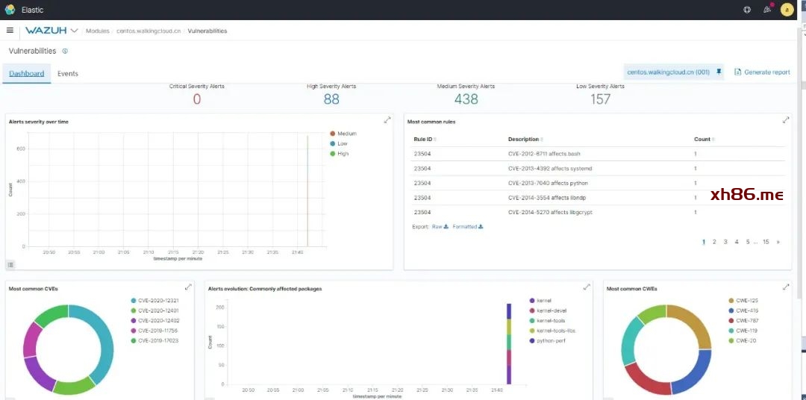Sort table by Rule ID column
The height and width of the screenshot is (400, 806).
click(x=424, y=140)
